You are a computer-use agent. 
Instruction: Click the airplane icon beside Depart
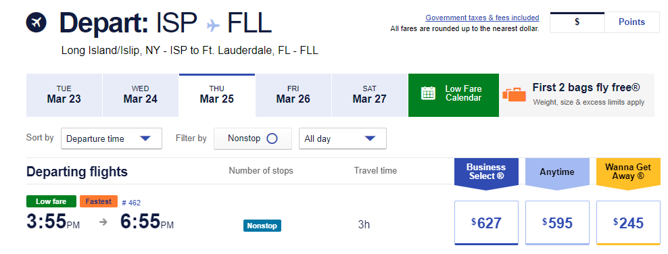click(x=37, y=22)
